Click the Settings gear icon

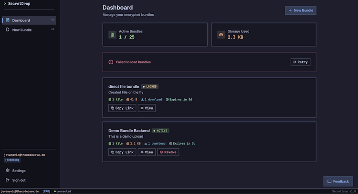[x=8, y=170]
